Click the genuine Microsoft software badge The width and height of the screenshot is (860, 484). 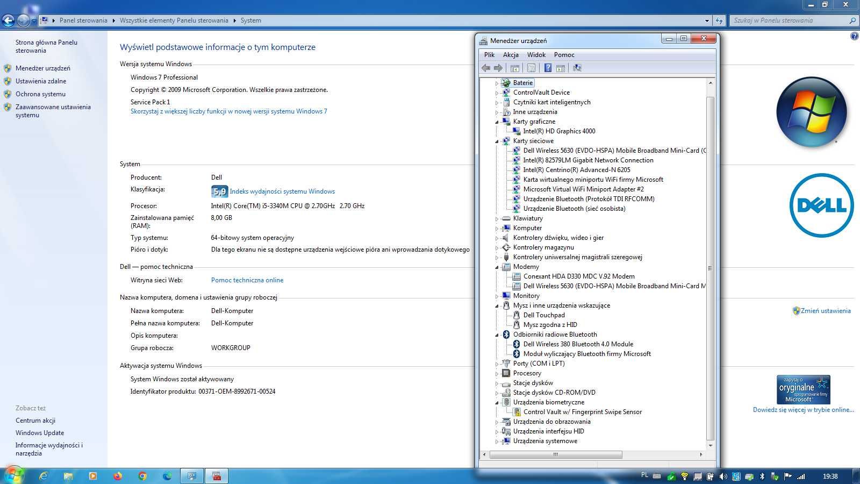(804, 389)
